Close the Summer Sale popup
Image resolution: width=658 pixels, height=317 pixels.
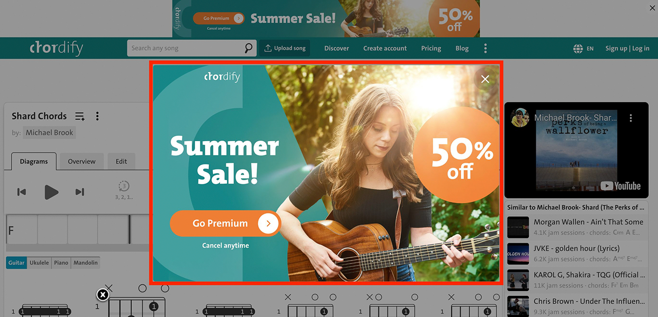click(485, 79)
